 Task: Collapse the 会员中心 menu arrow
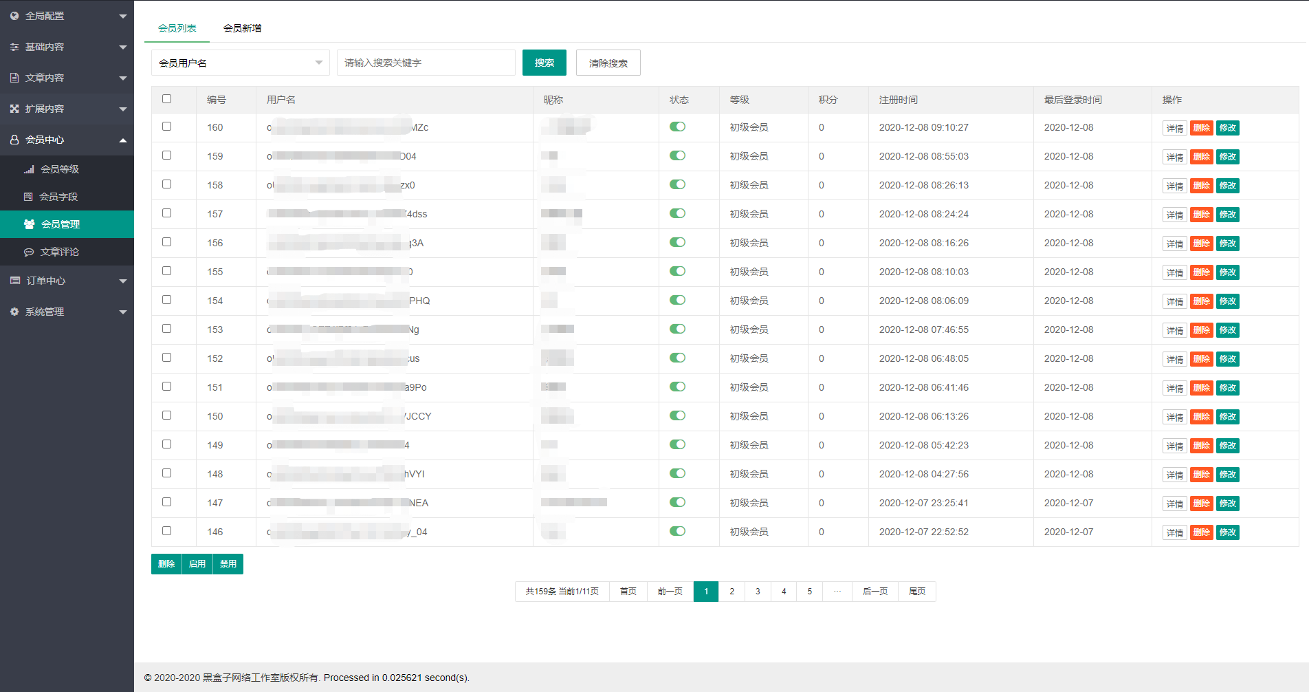[123, 140]
